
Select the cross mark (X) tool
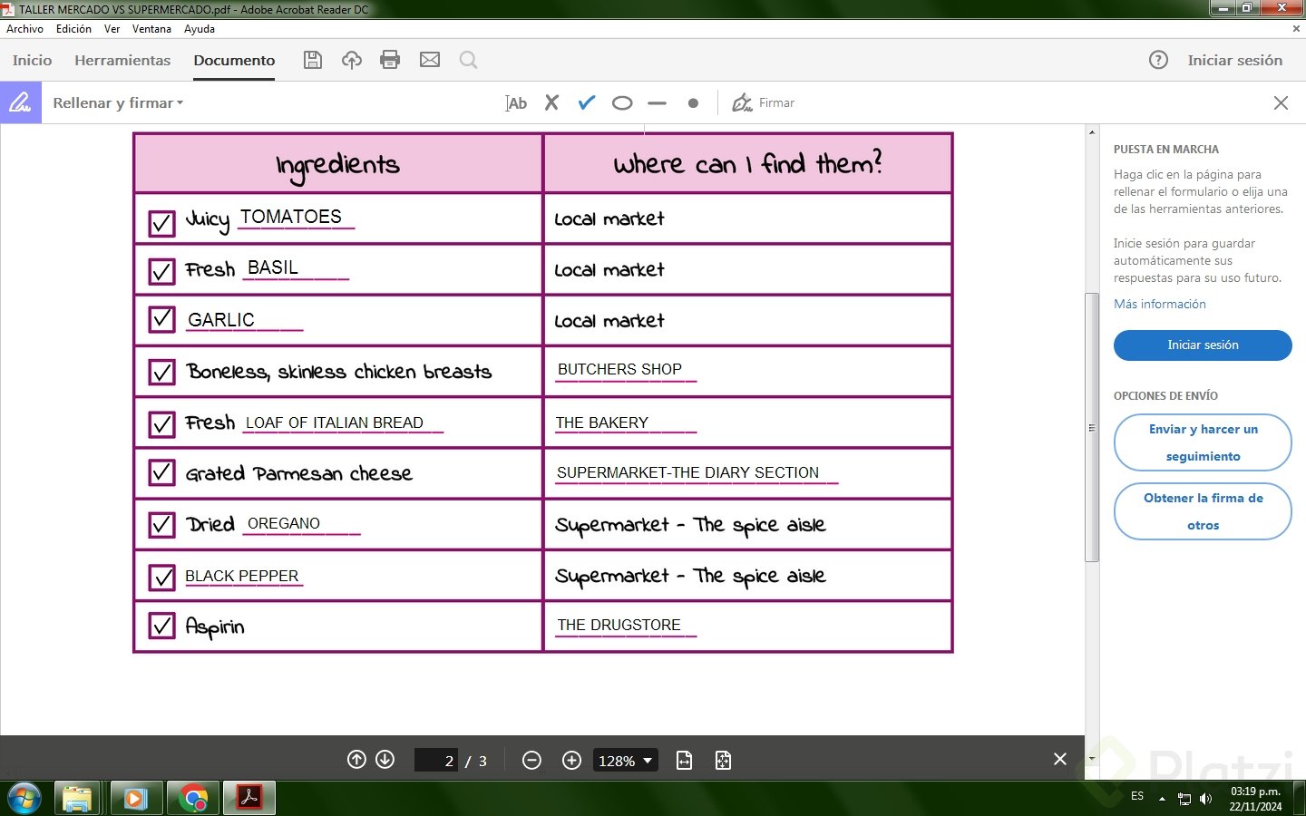click(x=551, y=102)
